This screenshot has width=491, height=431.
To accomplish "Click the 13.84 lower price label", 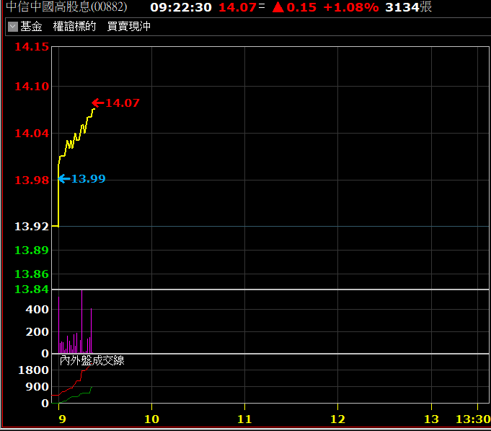I will point(32,289).
